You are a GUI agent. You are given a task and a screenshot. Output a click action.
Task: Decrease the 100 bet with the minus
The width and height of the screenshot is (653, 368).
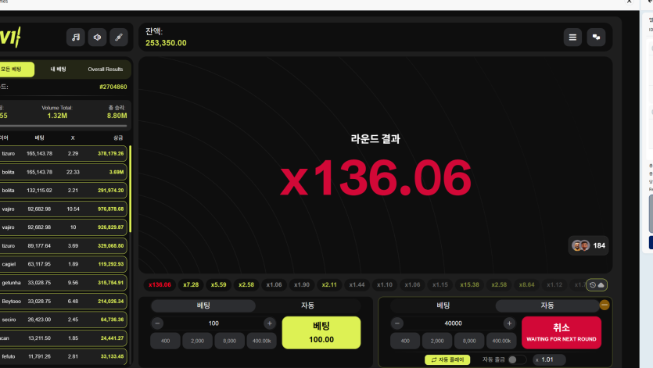click(157, 323)
